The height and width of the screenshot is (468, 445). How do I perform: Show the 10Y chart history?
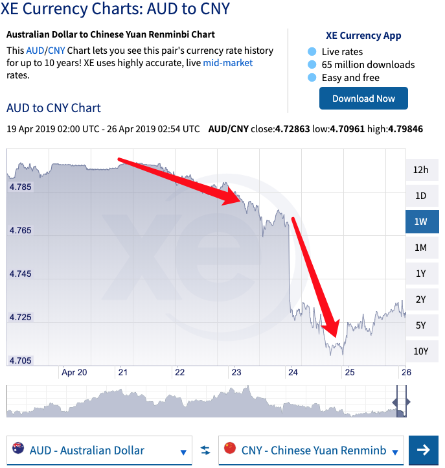point(421,351)
